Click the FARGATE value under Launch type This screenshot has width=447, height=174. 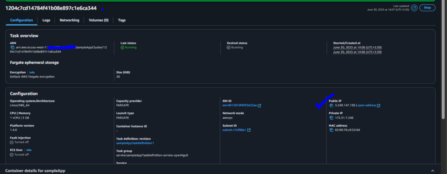pos(123,118)
